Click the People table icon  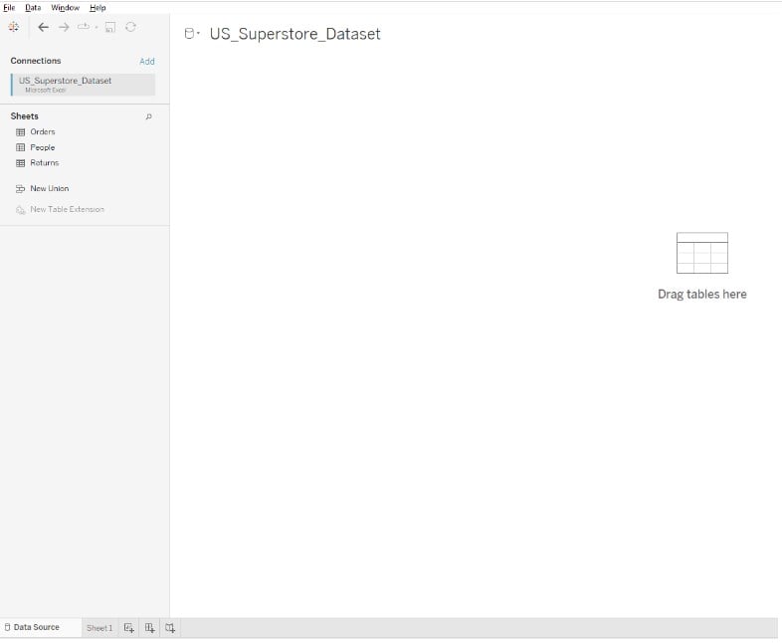[x=21, y=147]
